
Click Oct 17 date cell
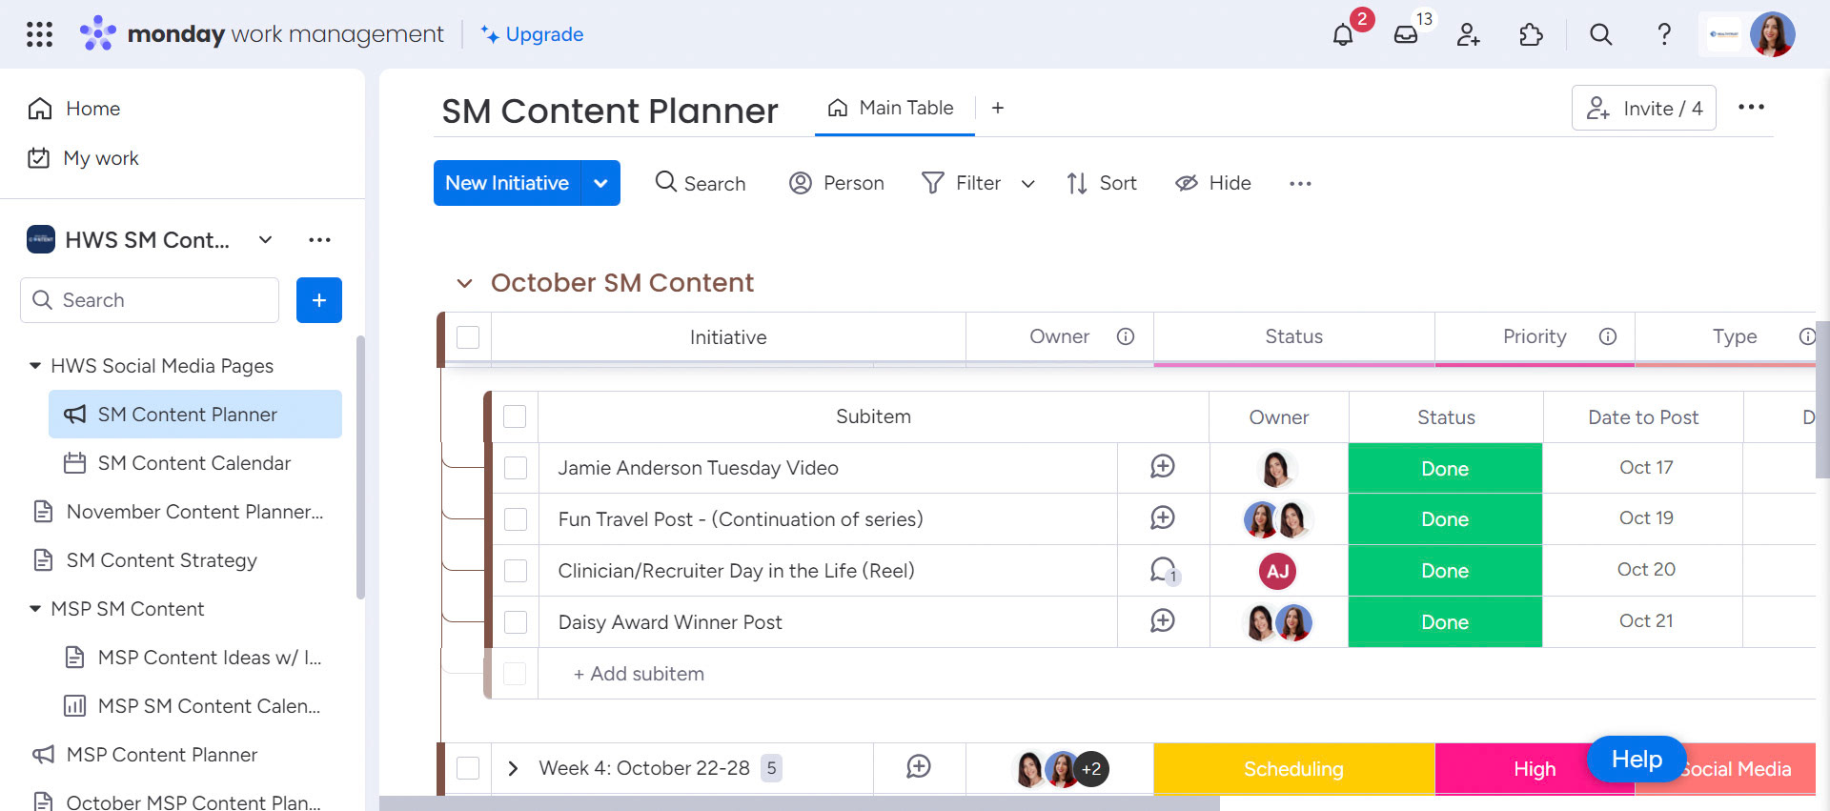tap(1645, 468)
